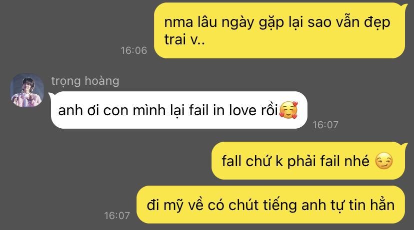Click the word fall in the yellow reply
Screen dimensions: 414x230
click(x=231, y=161)
